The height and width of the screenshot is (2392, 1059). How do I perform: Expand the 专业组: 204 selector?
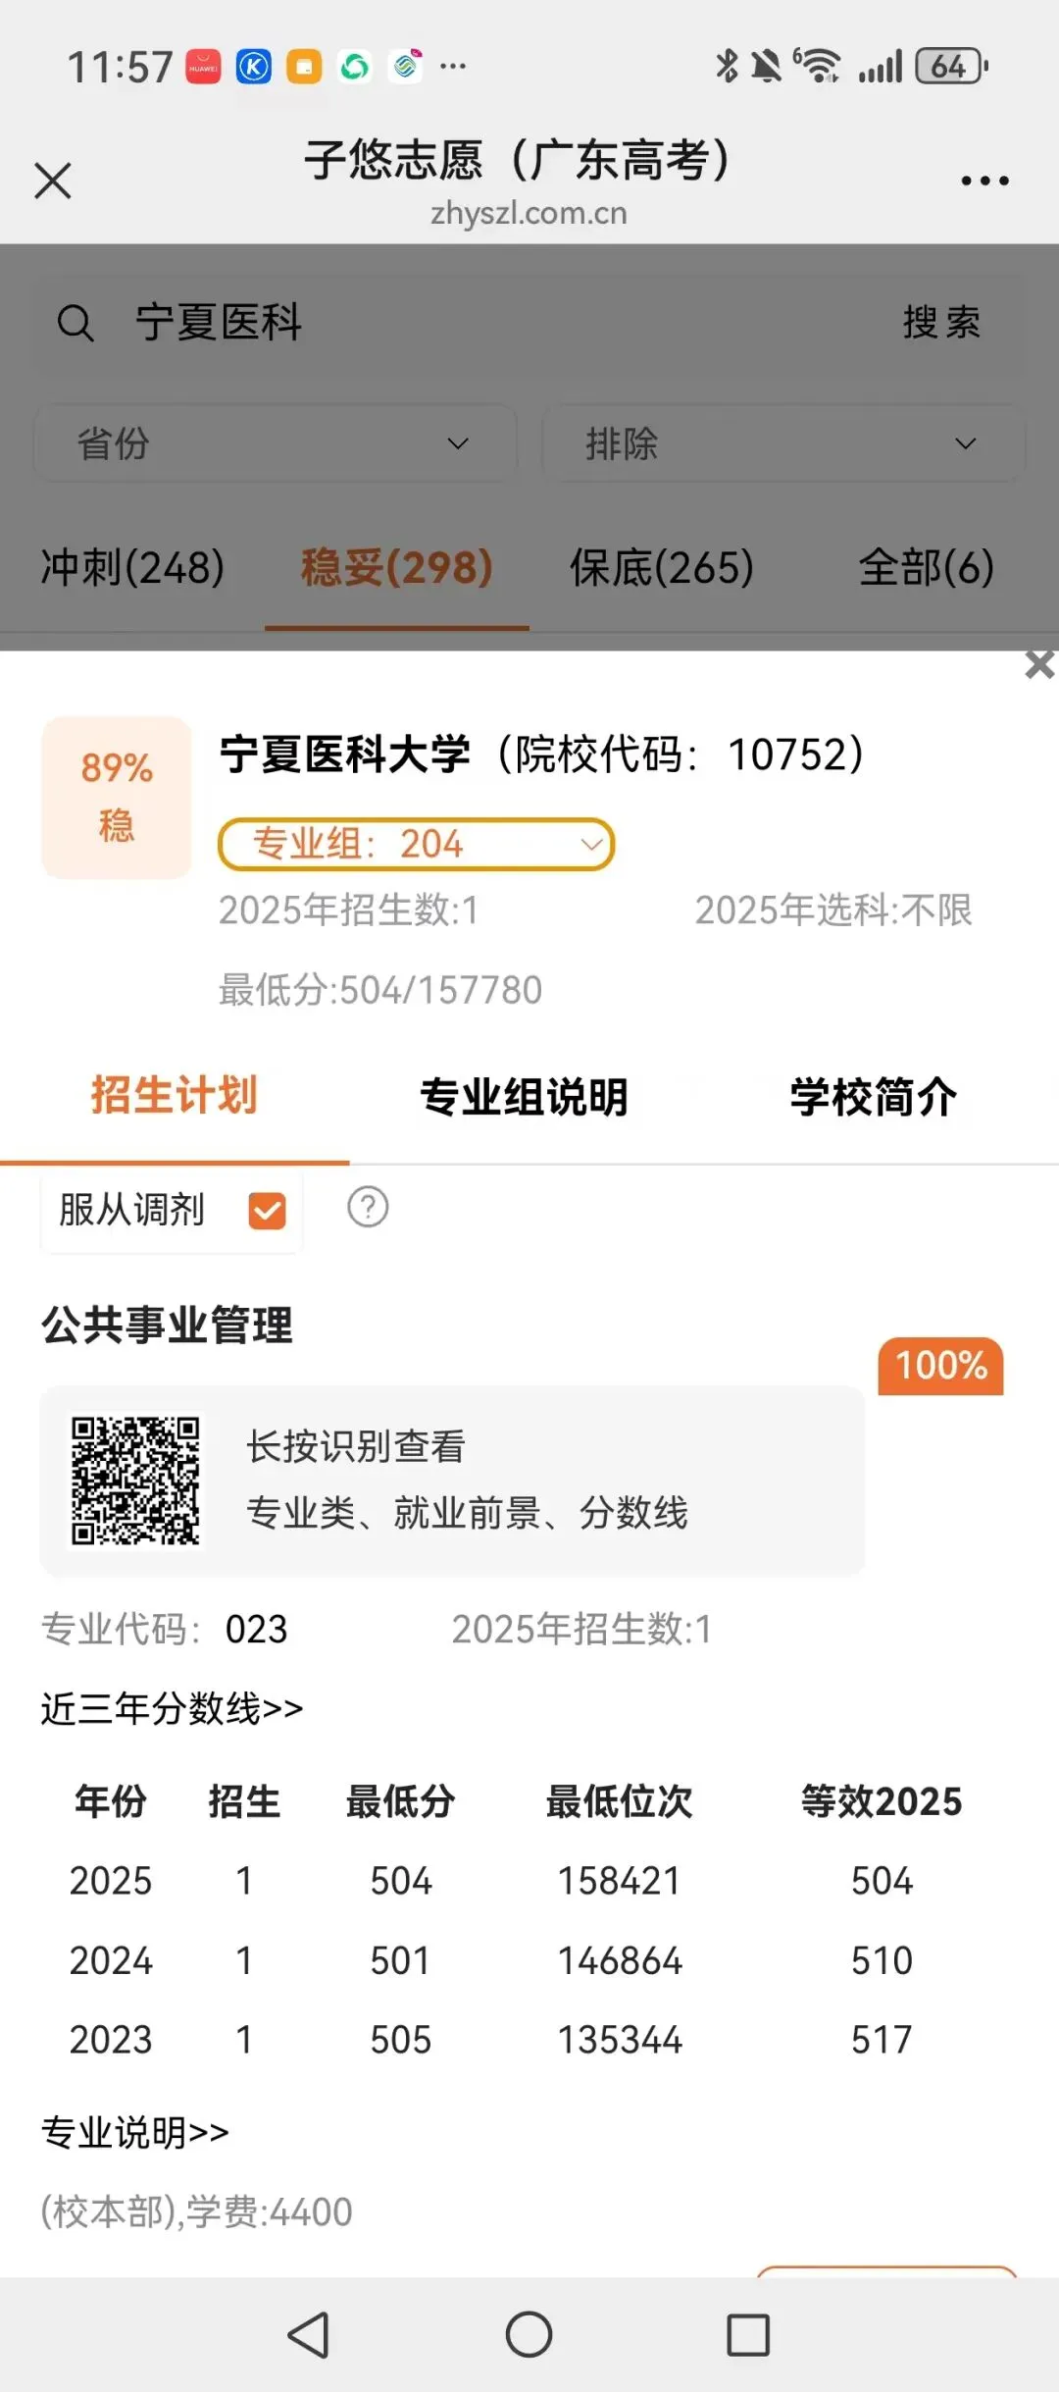pyautogui.click(x=416, y=844)
